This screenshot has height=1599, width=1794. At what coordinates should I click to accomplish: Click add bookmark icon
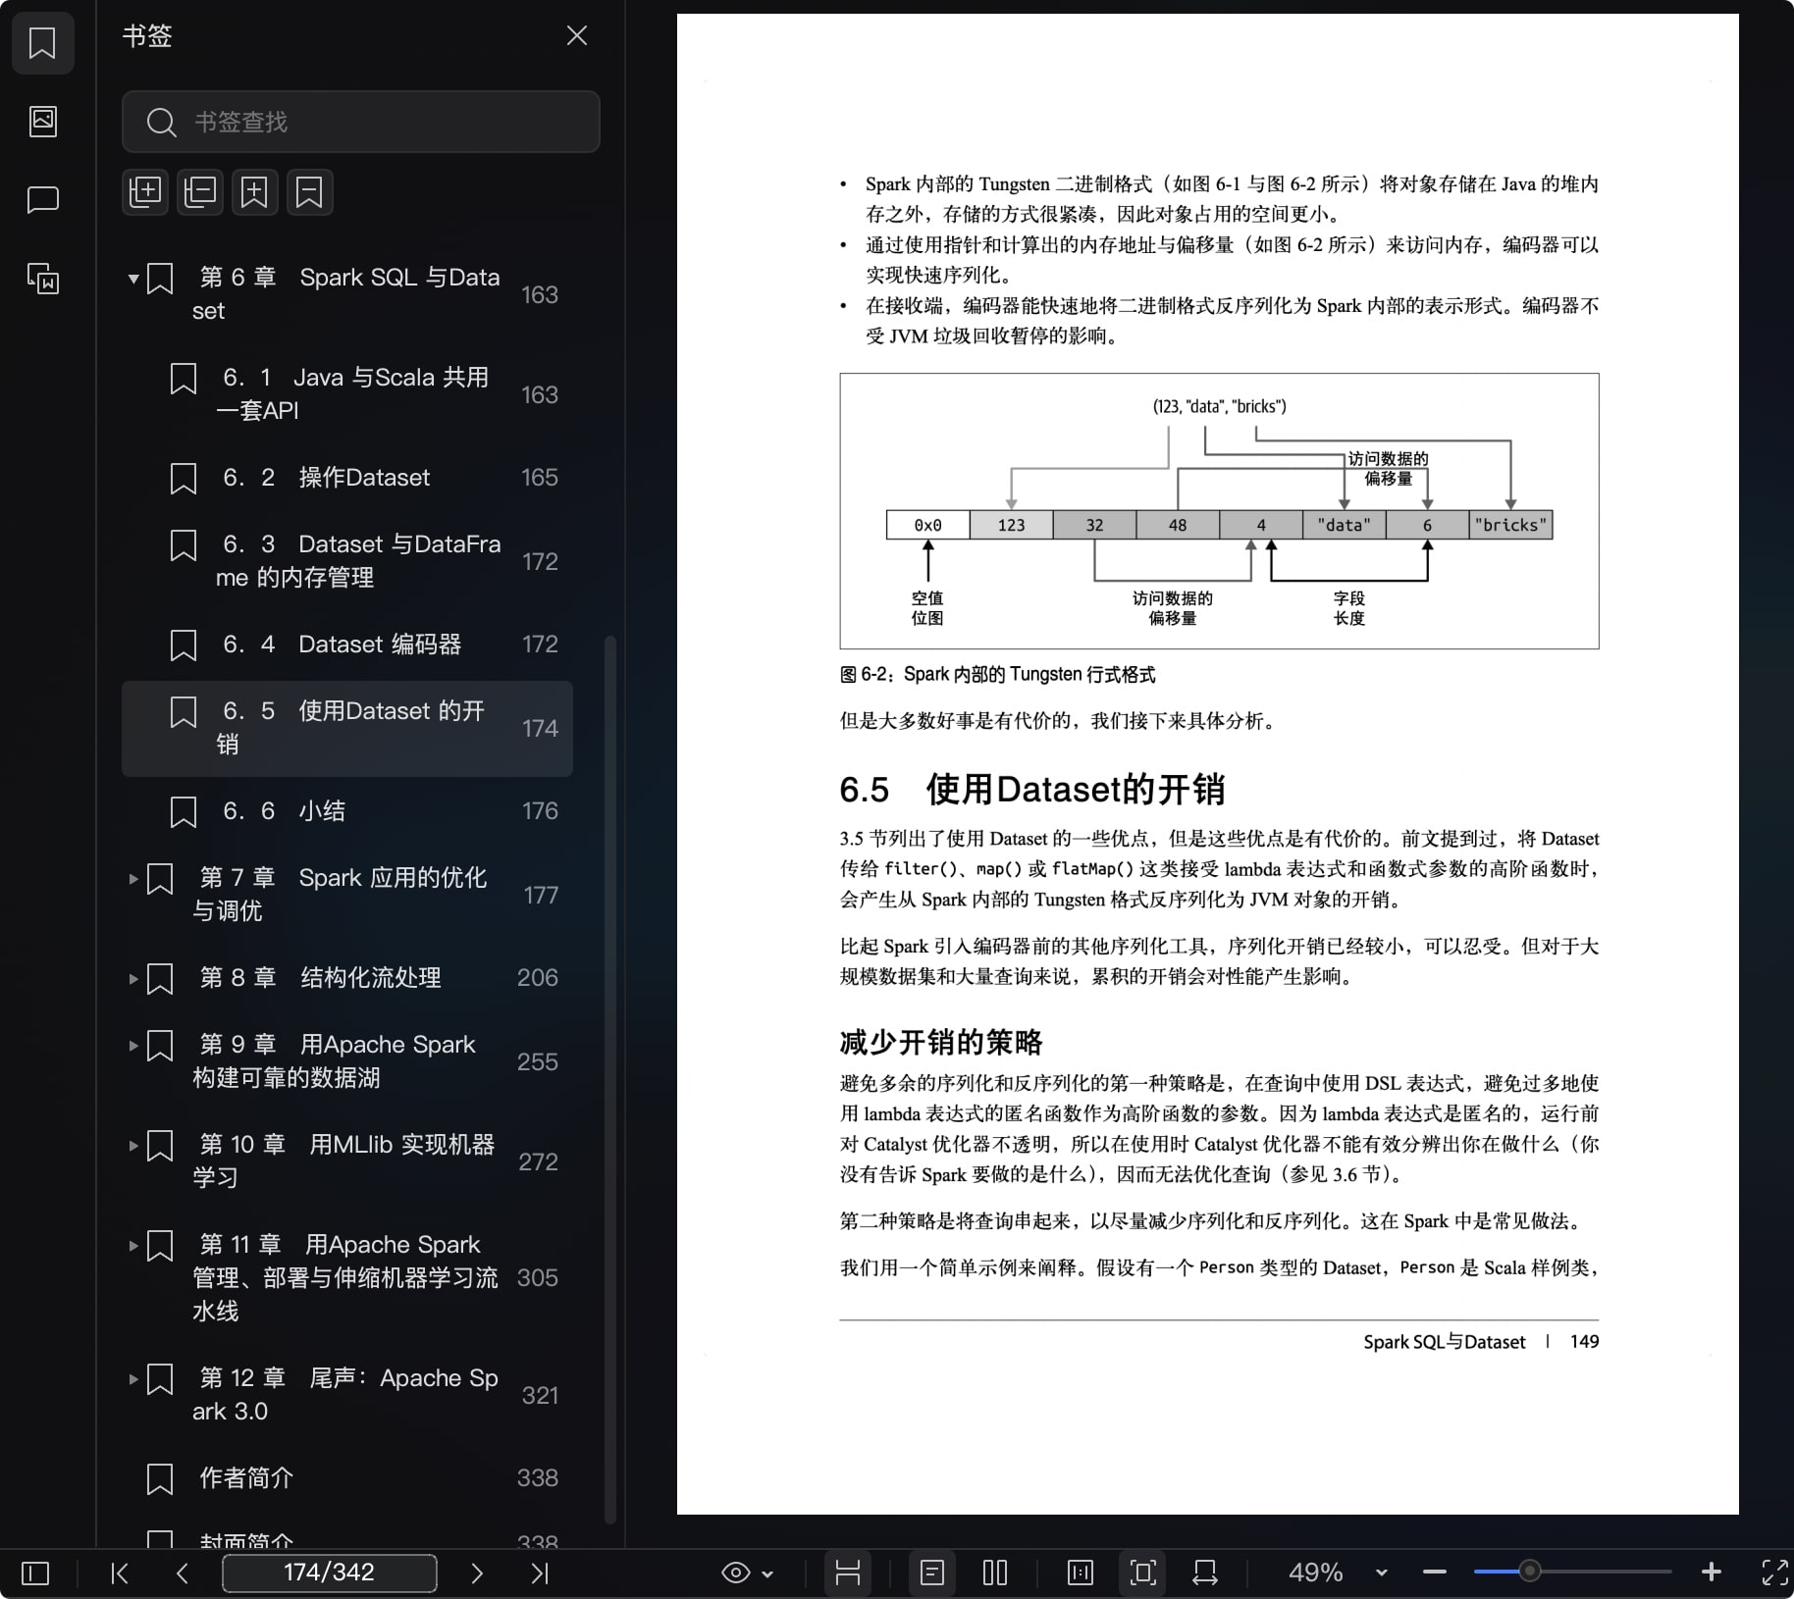pos(254,192)
